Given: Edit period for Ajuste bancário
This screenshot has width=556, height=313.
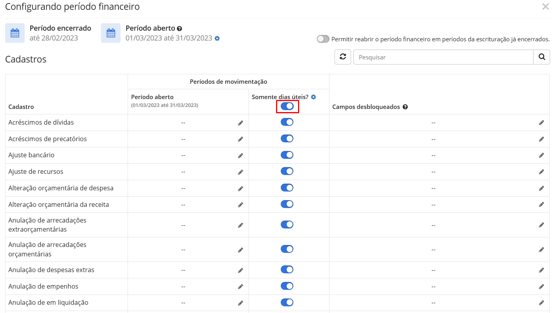Looking at the screenshot, I should click(x=240, y=156).
